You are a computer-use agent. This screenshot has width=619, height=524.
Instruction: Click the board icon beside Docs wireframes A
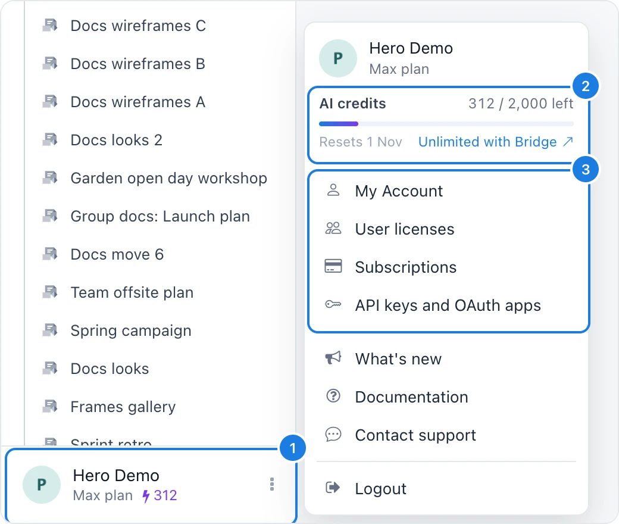point(50,101)
